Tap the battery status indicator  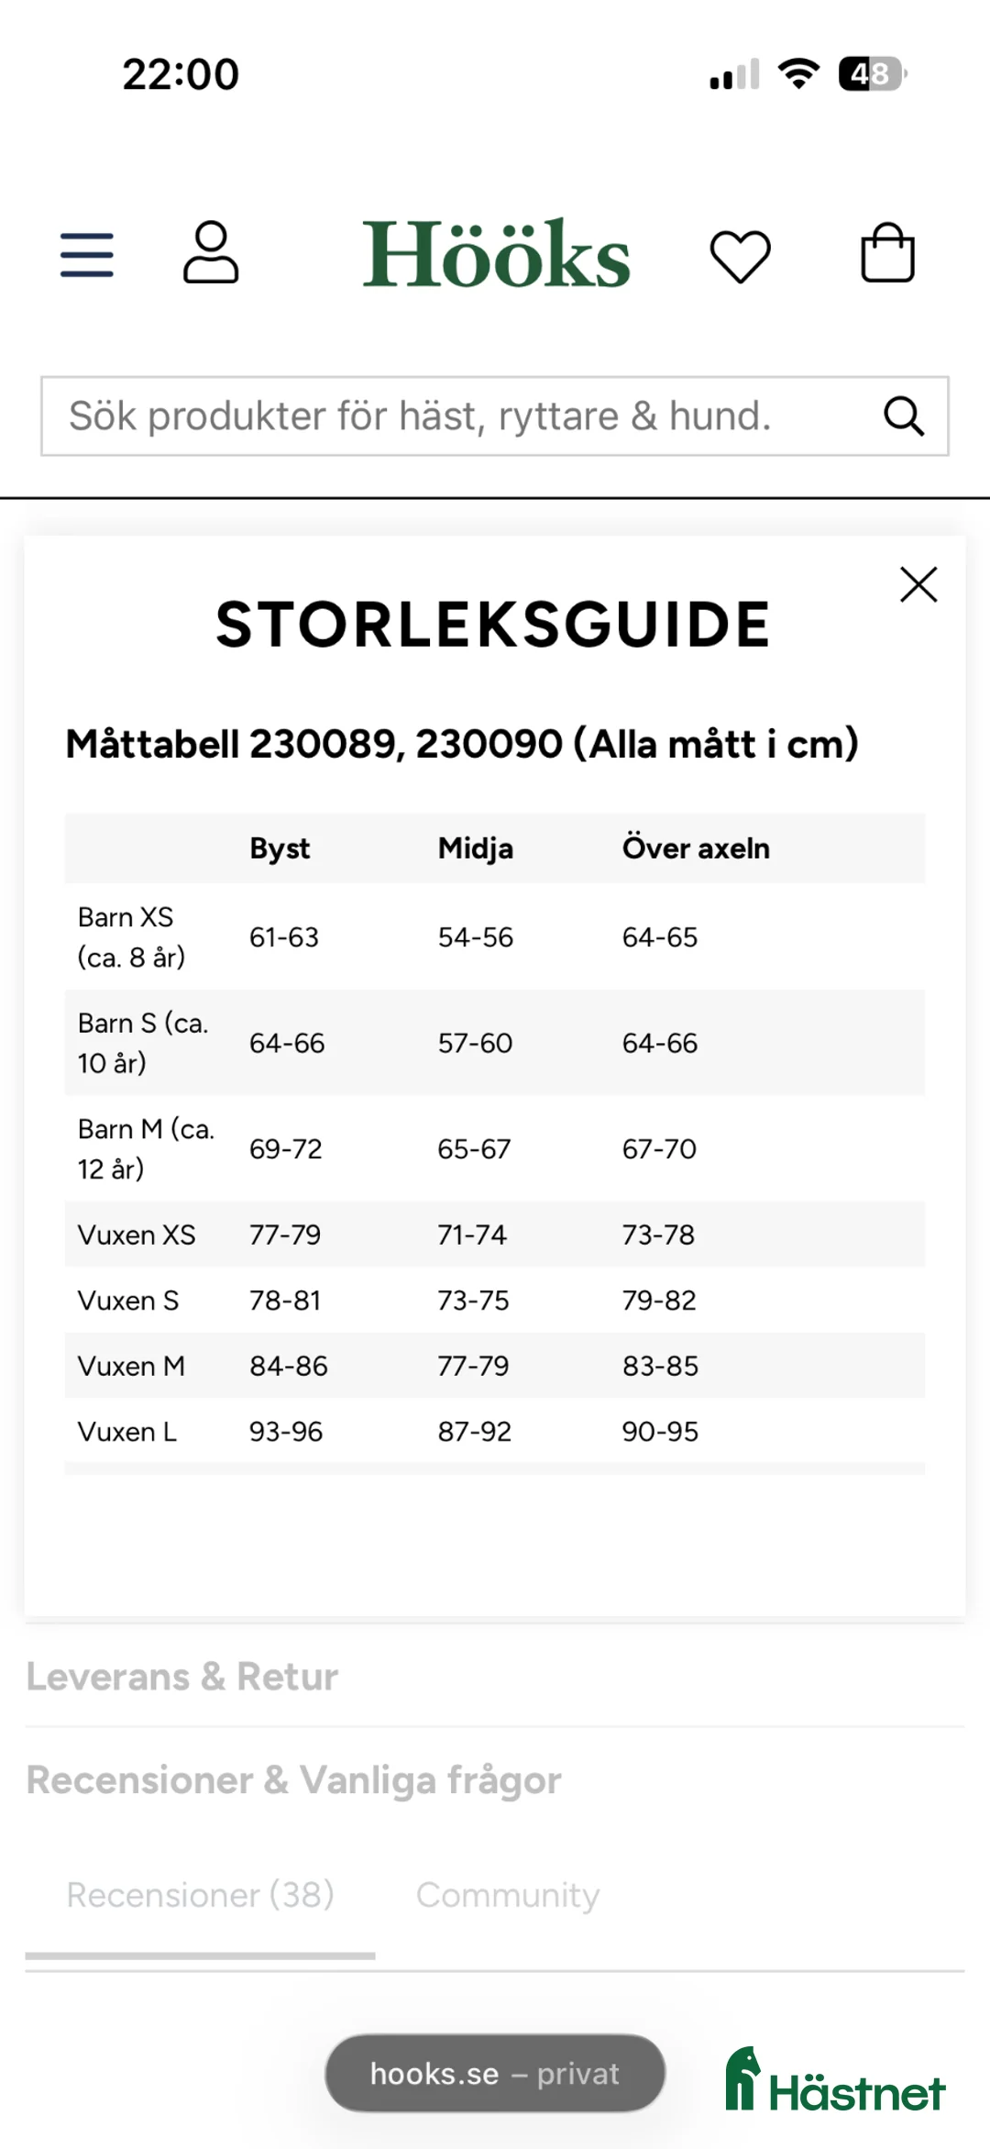871,74
